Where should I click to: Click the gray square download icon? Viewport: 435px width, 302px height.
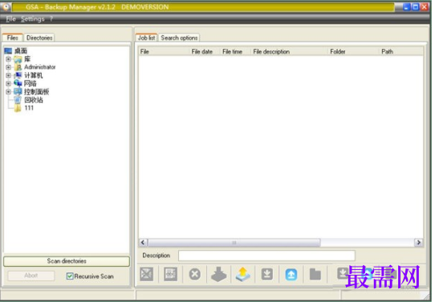click(x=267, y=274)
